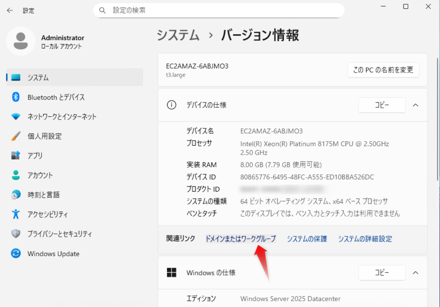The width and height of the screenshot is (440, 307).
Task: Open システムの詳細設定 link
Action: tap(365, 239)
